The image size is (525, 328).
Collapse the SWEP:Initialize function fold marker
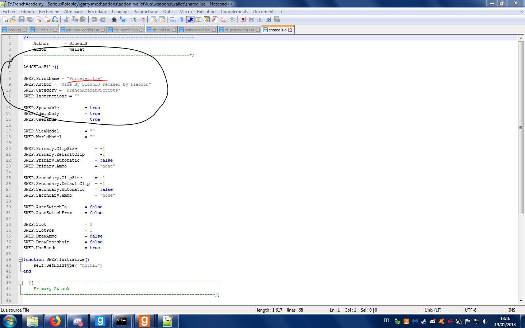tap(21, 259)
